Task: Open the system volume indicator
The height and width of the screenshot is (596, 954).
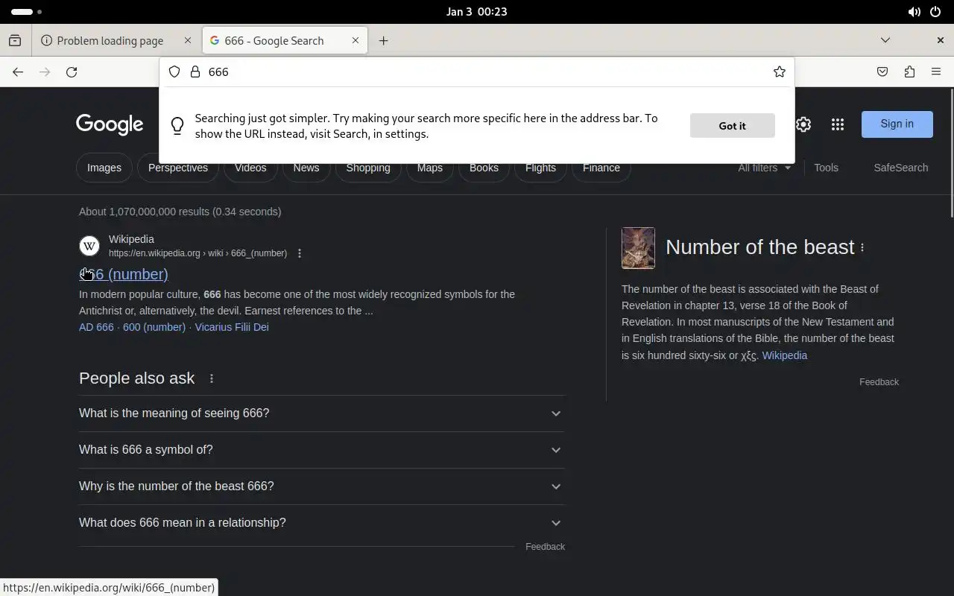Action: point(914,12)
